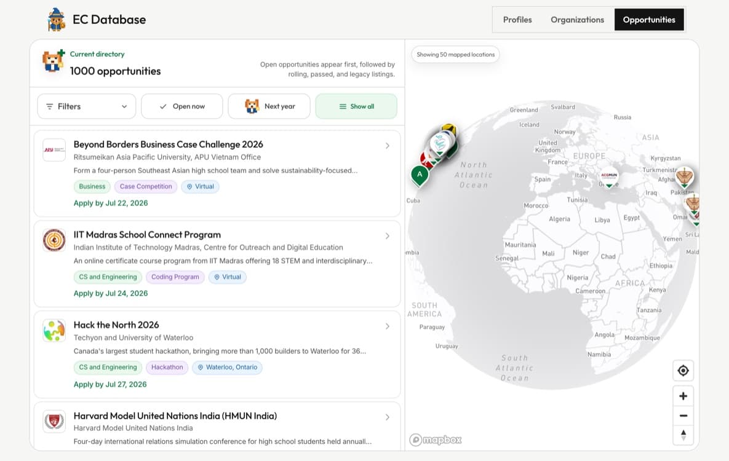Click CS and Engineering tag on Hack the North card
729x461 pixels.
pos(108,367)
